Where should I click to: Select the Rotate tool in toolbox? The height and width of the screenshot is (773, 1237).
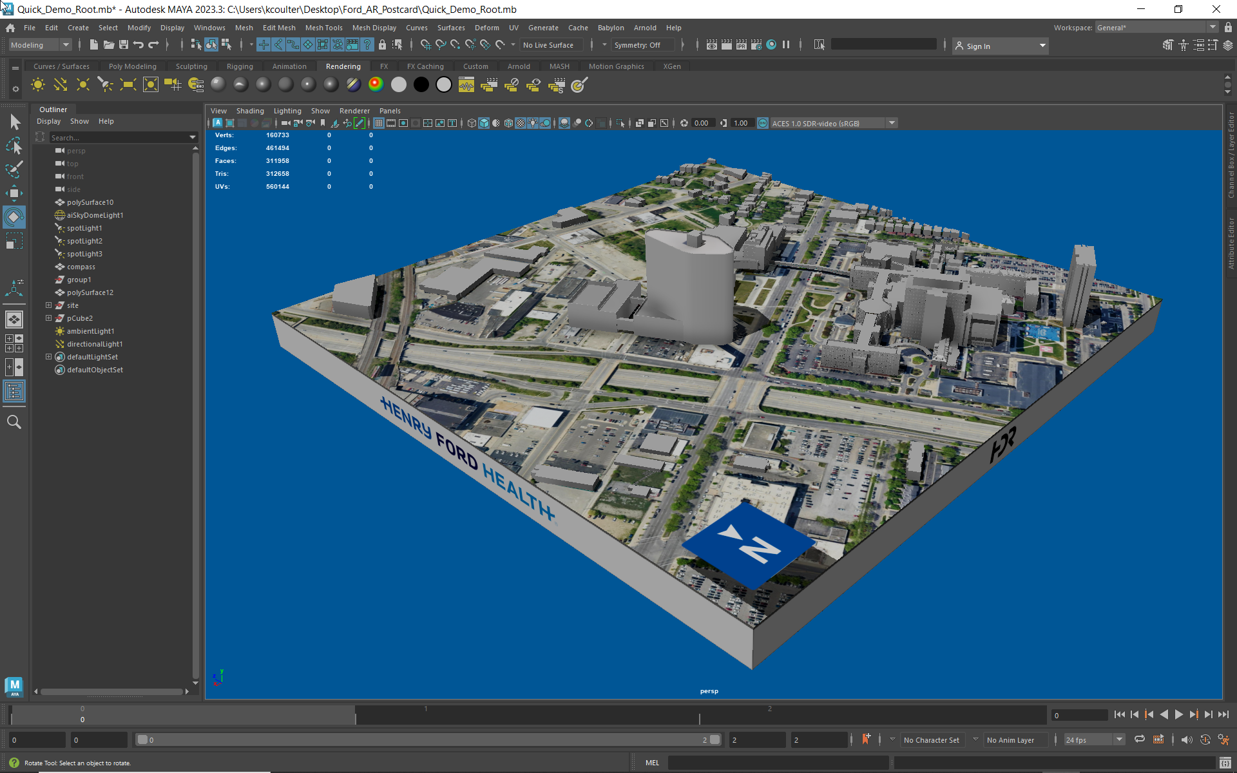tap(14, 218)
